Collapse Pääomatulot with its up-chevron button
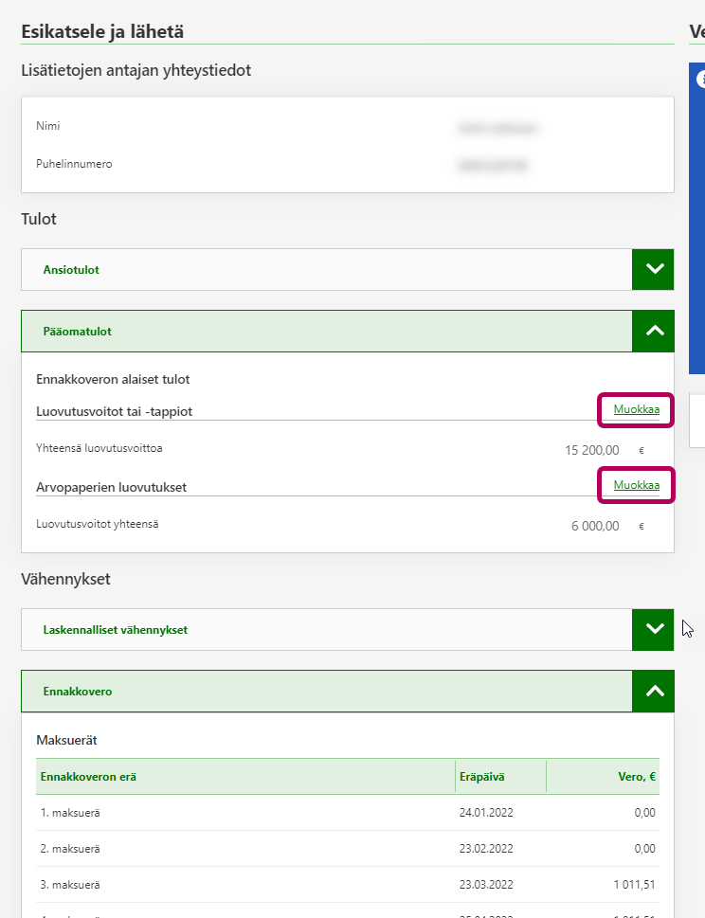The width and height of the screenshot is (705, 918). pos(653,332)
